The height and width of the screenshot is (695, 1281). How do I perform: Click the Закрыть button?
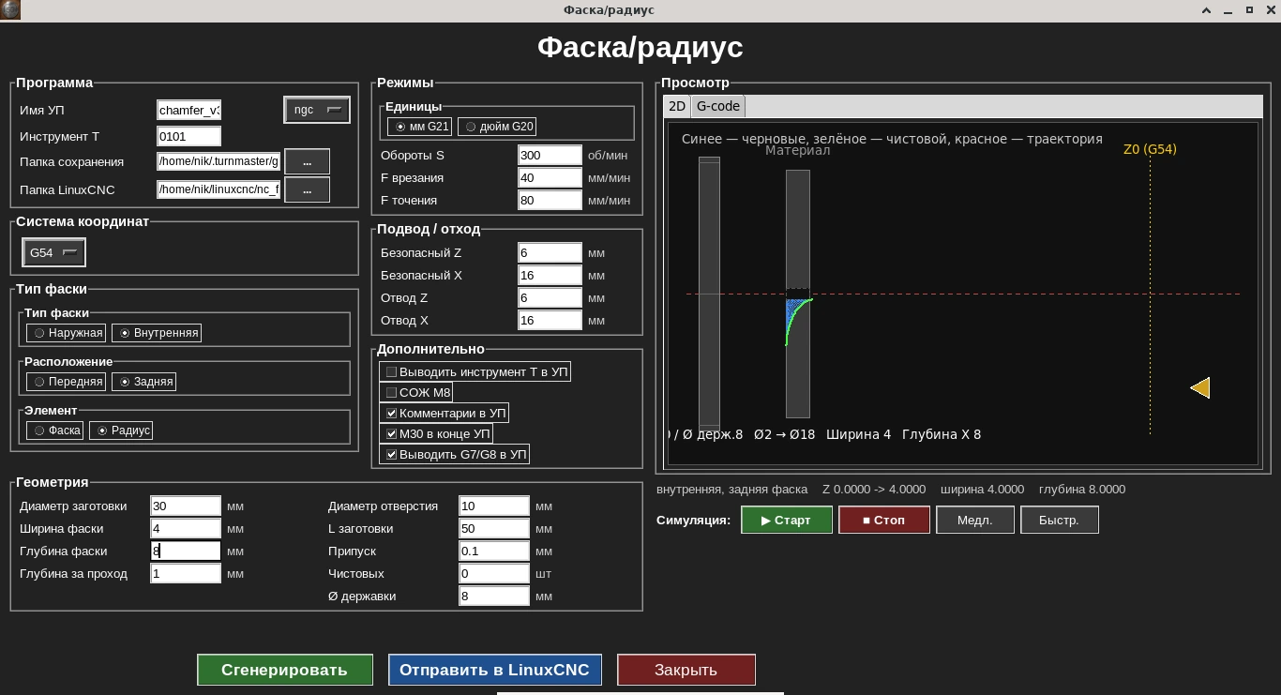tap(686, 670)
